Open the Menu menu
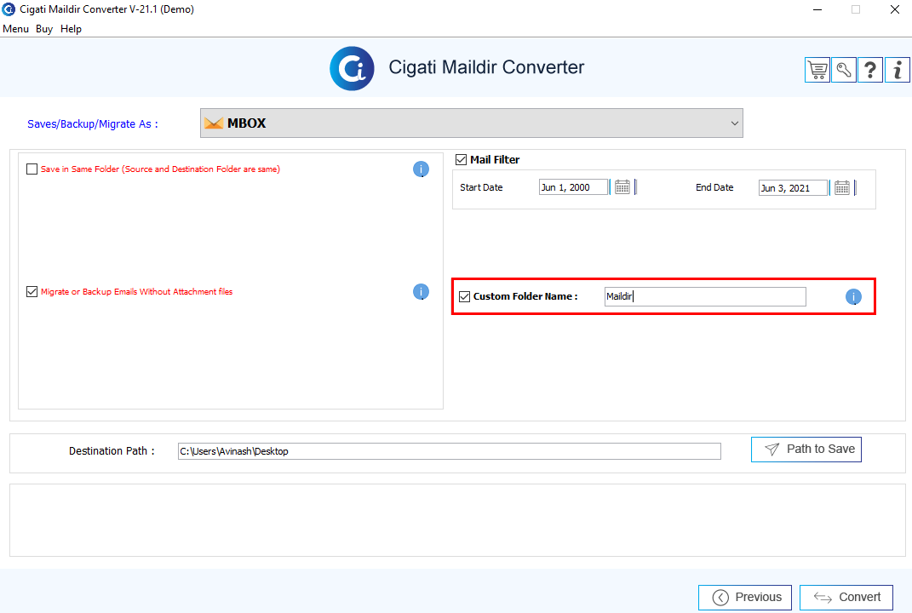The width and height of the screenshot is (912, 613). click(x=15, y=28)
